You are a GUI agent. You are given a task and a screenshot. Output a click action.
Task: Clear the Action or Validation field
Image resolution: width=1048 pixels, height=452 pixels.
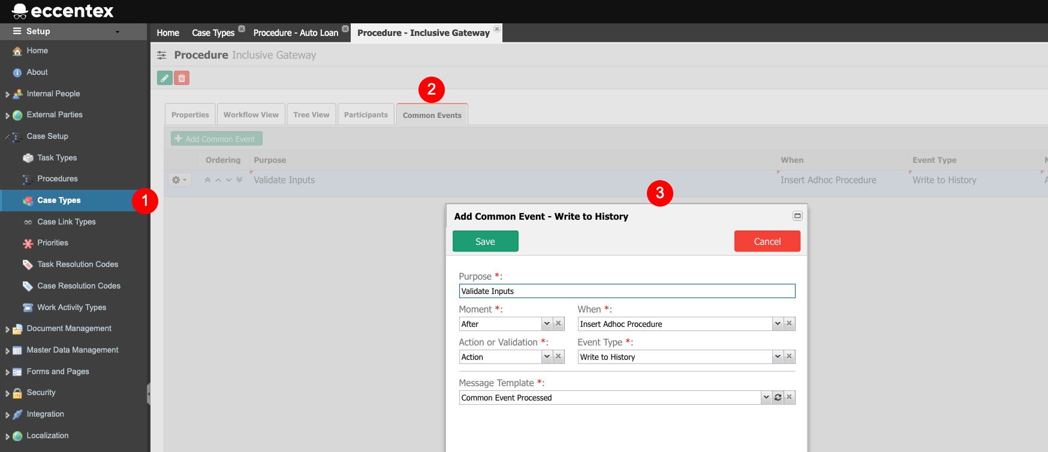coord(558,357)
